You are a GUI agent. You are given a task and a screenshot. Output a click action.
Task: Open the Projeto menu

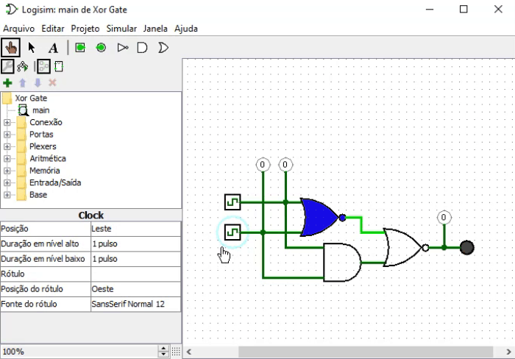pos(85,29)
